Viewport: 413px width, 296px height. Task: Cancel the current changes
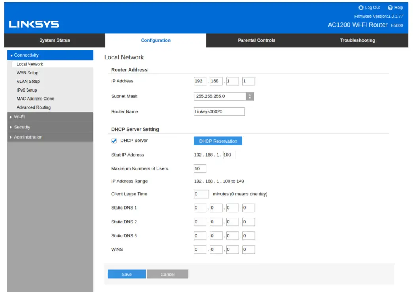[167, 274]
